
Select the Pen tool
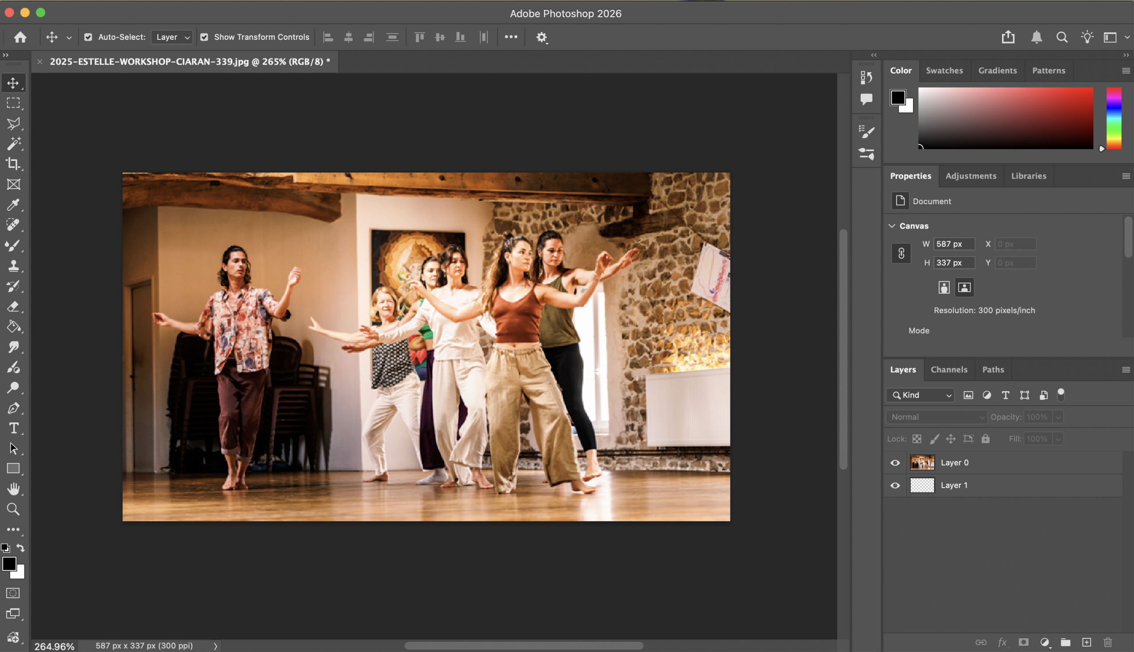pos(13,408)
